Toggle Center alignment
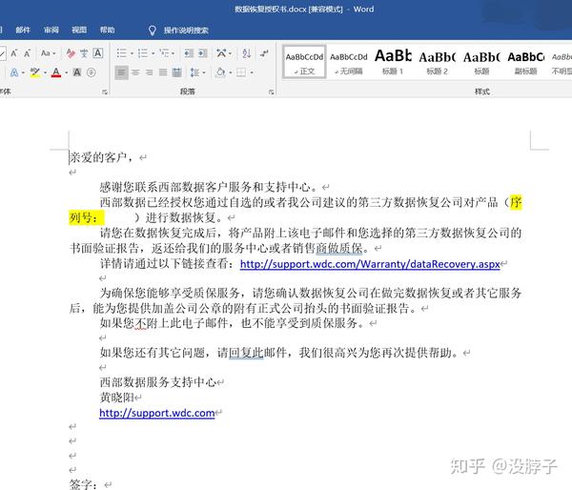The image size is (572, 490). click(135, 72)
